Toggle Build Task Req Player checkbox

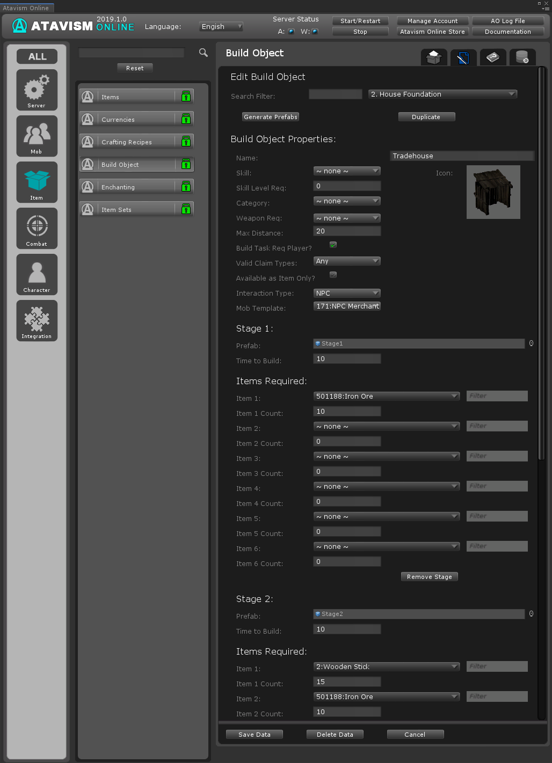pyautogui.click(x=333, y=245)
